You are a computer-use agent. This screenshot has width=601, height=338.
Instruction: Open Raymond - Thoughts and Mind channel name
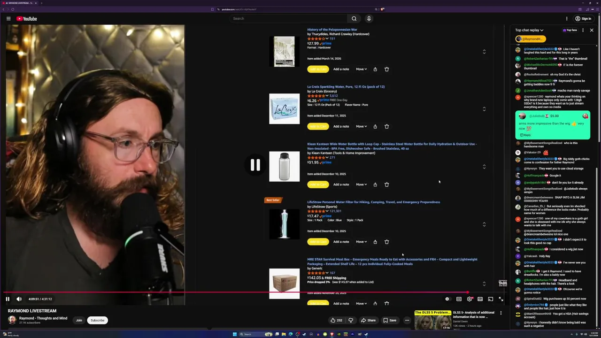pos(43,318)
